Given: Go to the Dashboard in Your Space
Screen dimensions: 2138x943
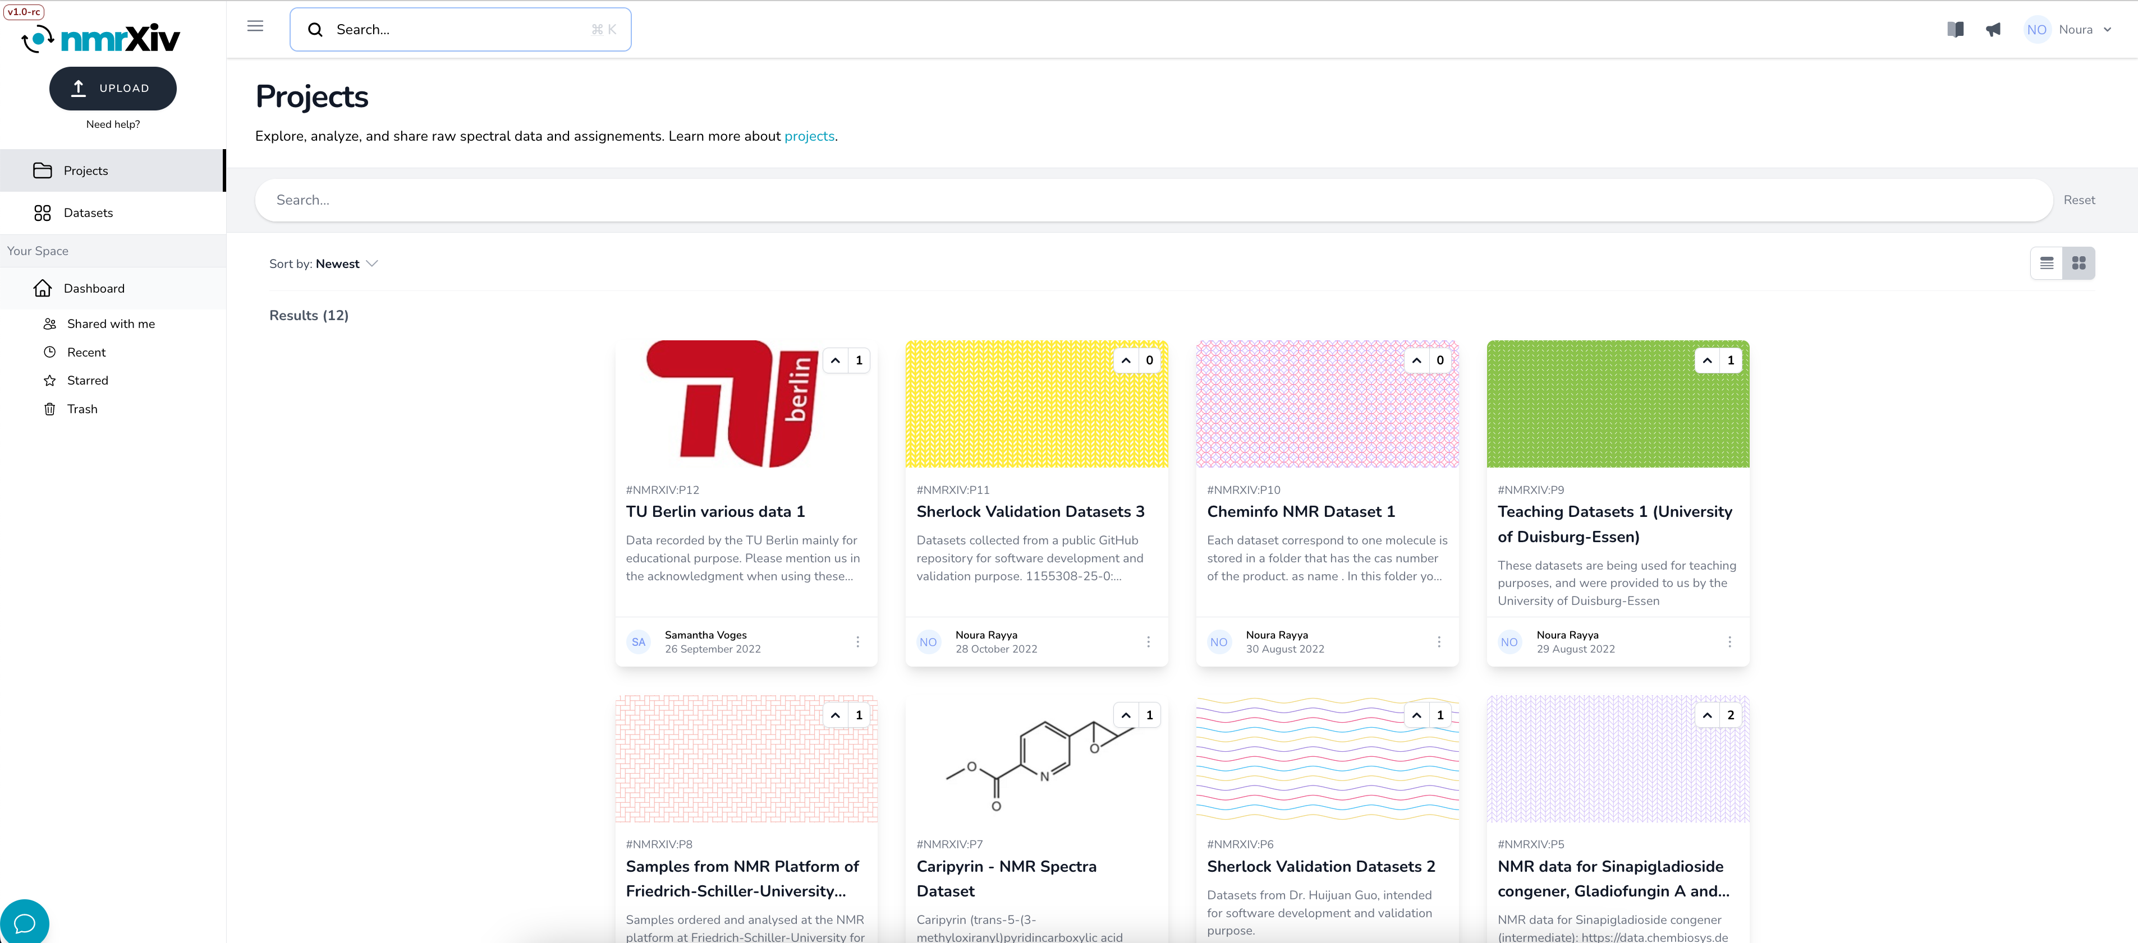Looking at the screenshot, I should 93,288.
